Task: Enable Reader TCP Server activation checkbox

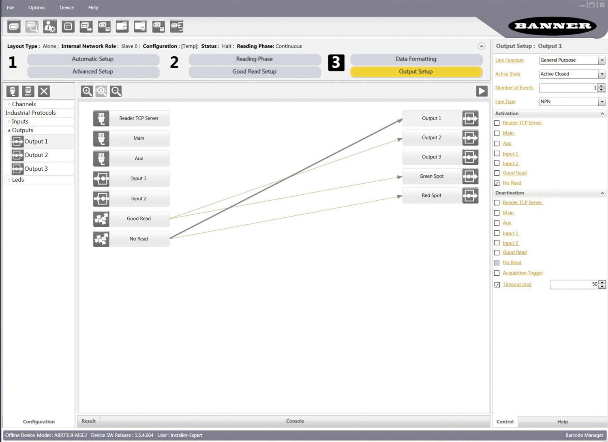Action: pos(497,122)
